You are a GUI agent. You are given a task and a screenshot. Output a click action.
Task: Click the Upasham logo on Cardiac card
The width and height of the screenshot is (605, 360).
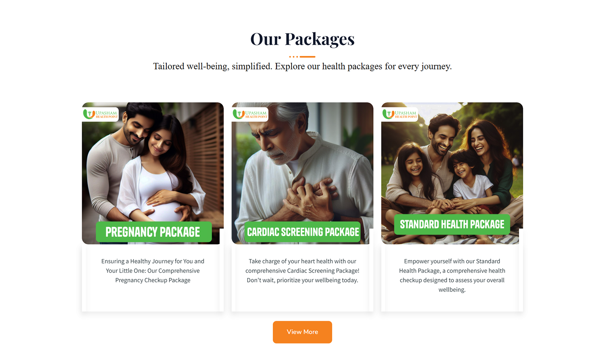point(250,114)
